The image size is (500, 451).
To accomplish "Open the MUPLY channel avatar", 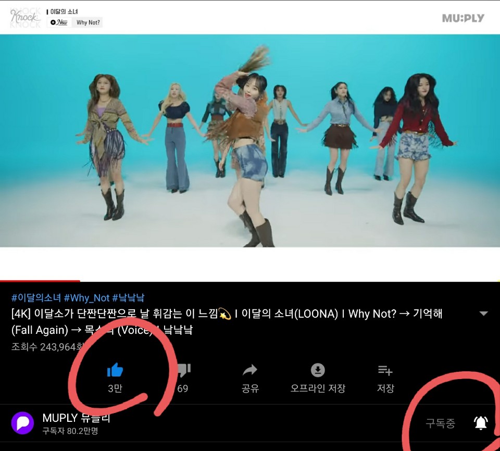I will (22, 423).
